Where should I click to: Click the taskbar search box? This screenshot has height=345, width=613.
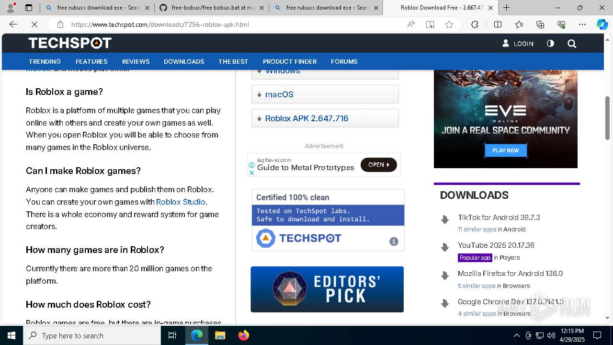[92, 335]
